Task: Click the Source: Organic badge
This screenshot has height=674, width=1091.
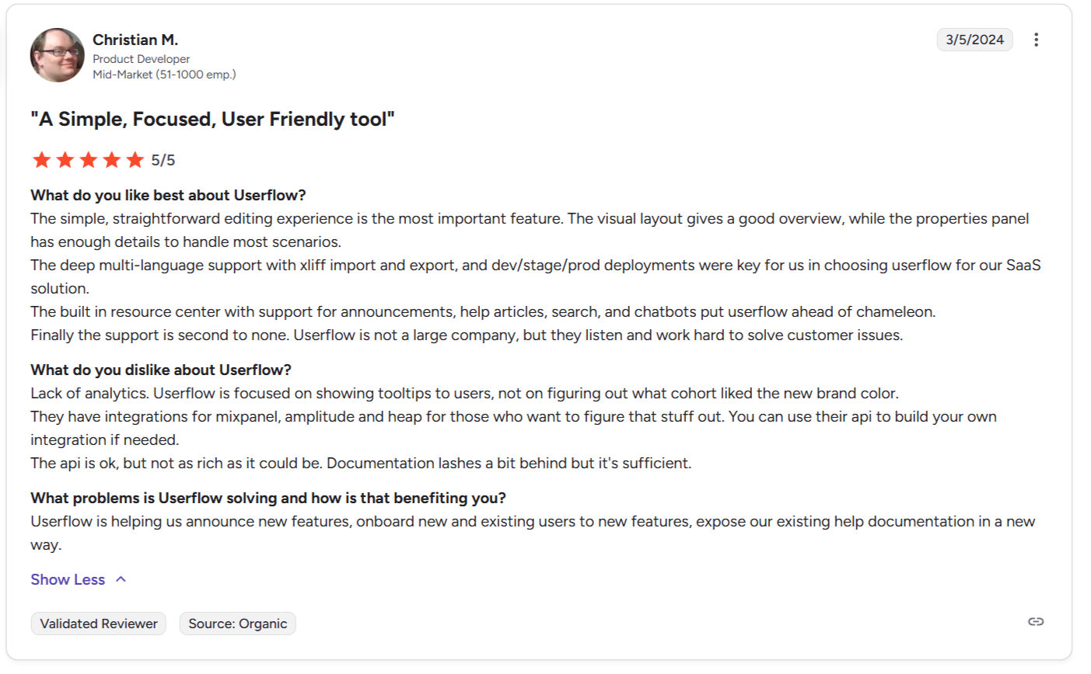Action: (237, 624)
